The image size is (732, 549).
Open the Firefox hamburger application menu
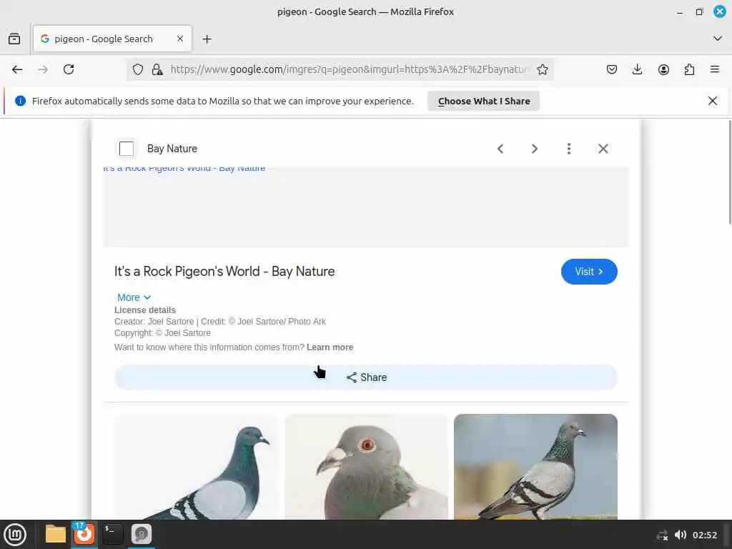pyautogui.click(x=715, y=69)
